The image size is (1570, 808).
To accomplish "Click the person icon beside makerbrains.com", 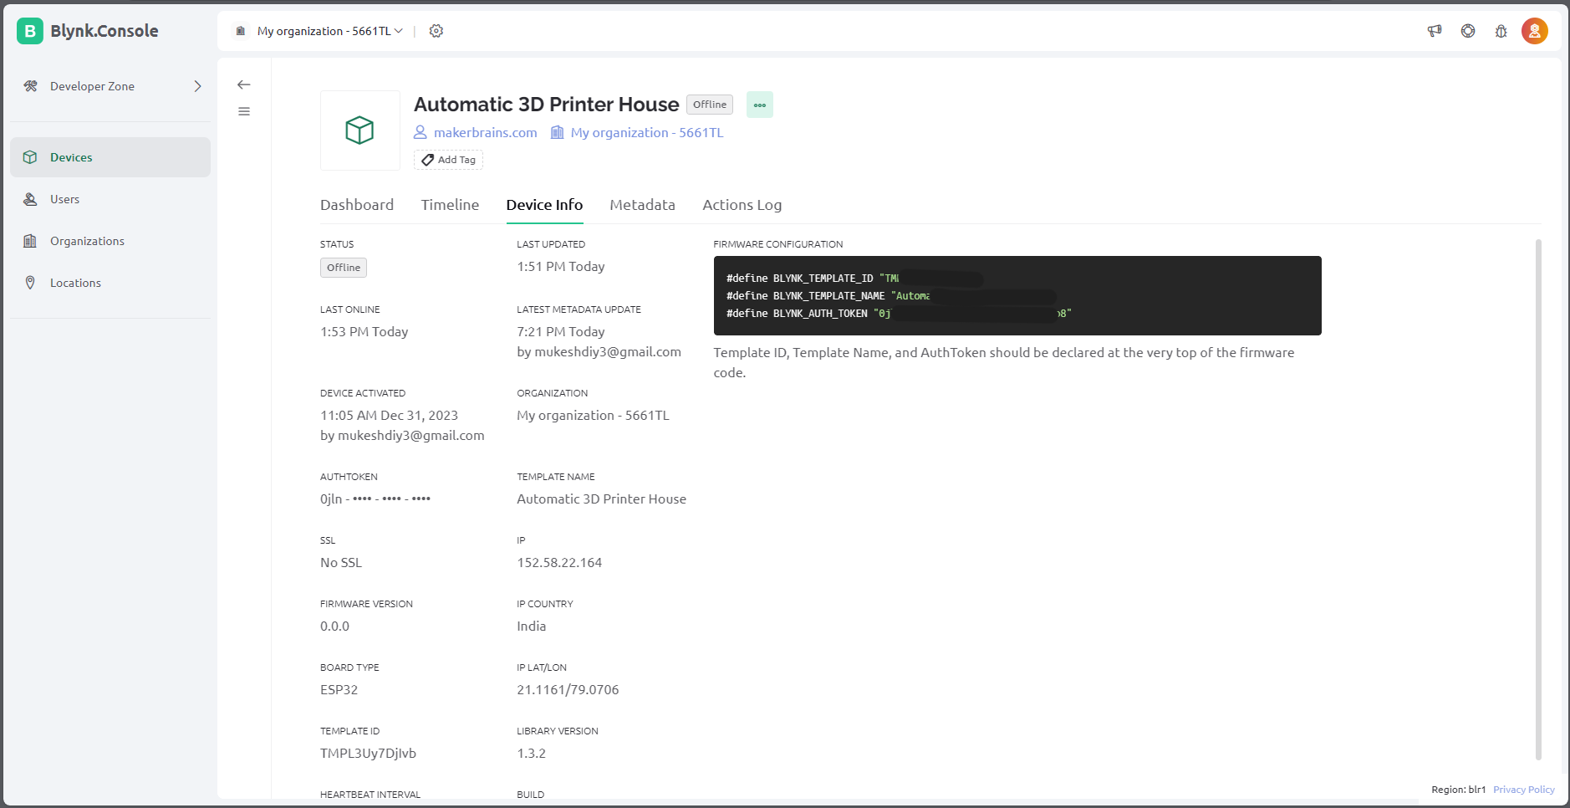I will coord(421,132).
